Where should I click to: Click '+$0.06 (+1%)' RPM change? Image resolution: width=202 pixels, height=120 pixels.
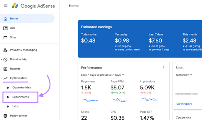tap(118, 93)
